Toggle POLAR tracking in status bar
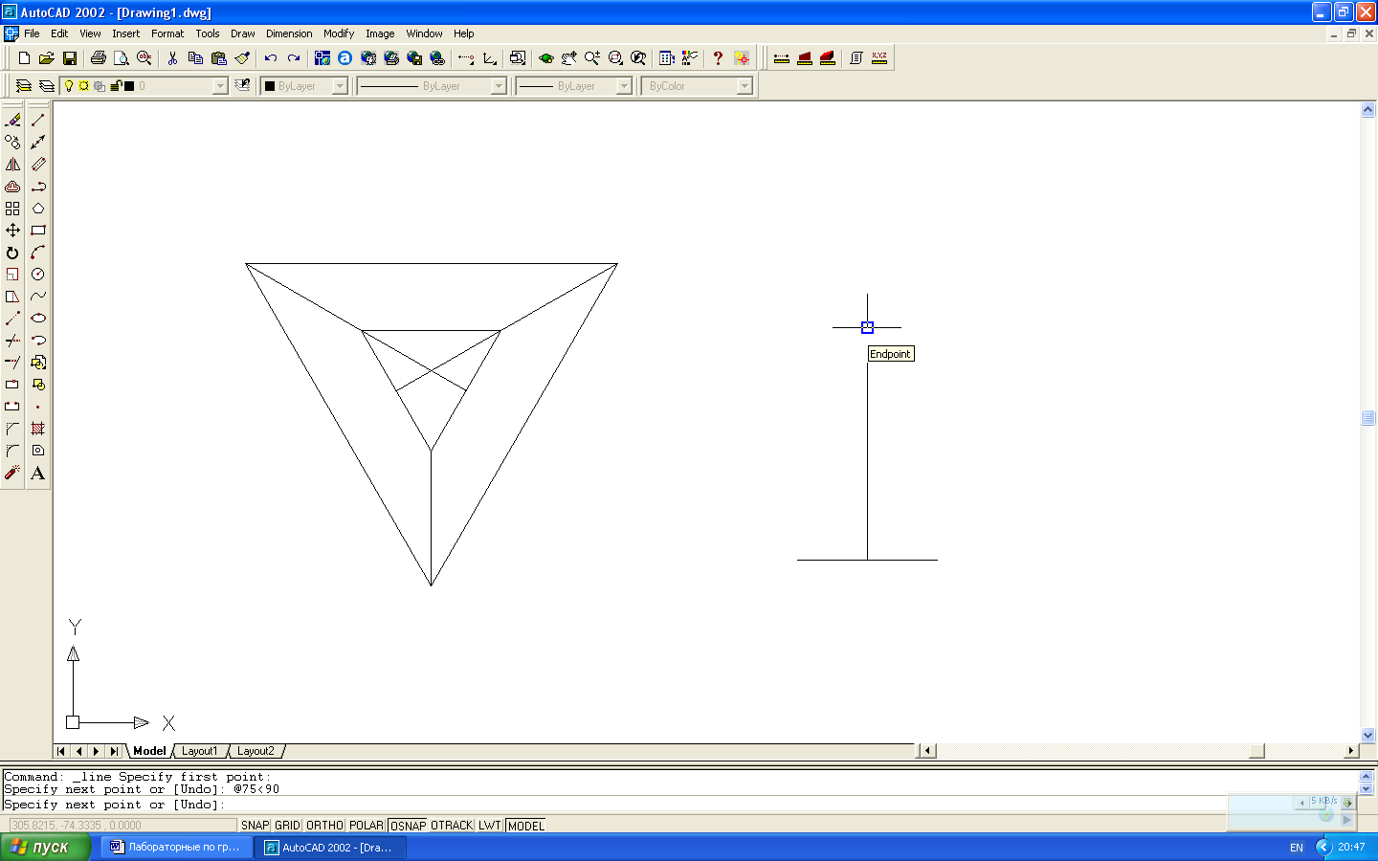Image resolution: width=1378 pixels, height=861 pixels. click(x=366, y=826)
